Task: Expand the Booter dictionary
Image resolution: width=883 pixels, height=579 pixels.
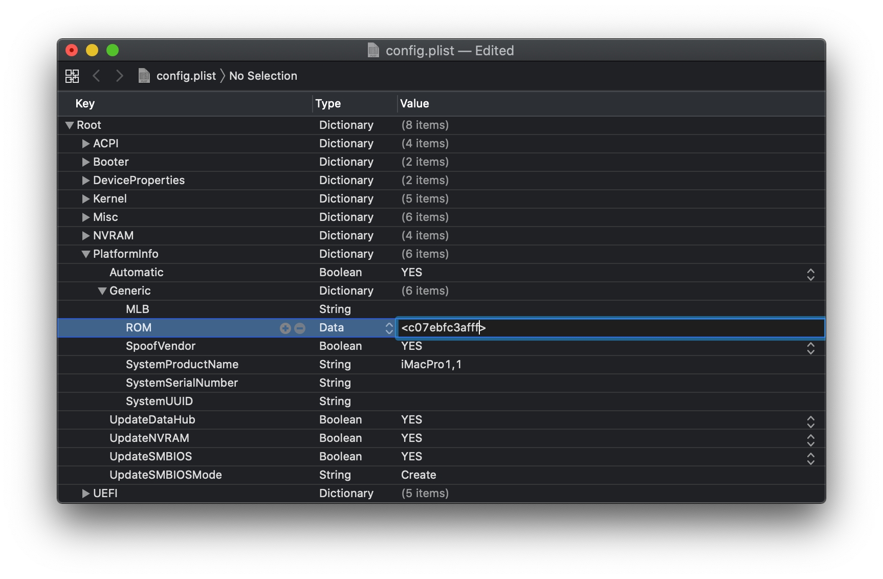Action: click(x=86, y=162)
